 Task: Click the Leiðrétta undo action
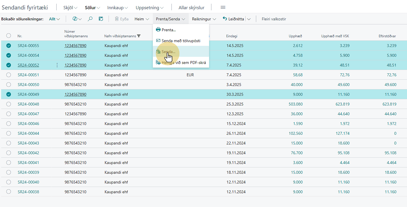pos(234,19)
